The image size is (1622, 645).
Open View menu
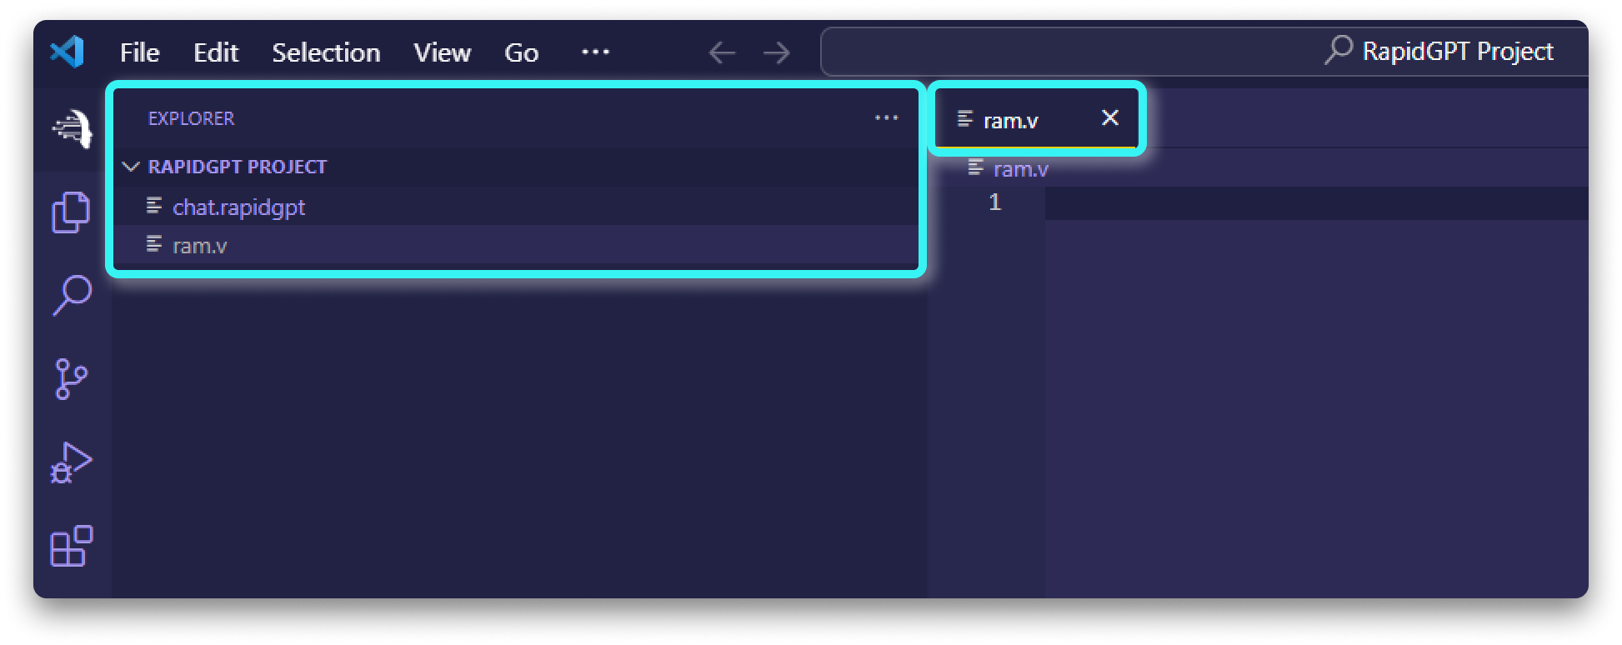click(442, 52)
